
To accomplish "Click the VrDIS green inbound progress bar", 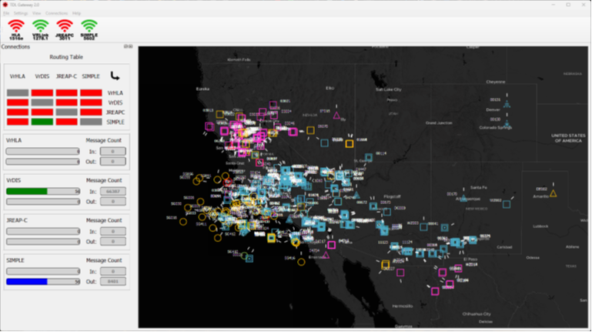I will click(42, 191).
